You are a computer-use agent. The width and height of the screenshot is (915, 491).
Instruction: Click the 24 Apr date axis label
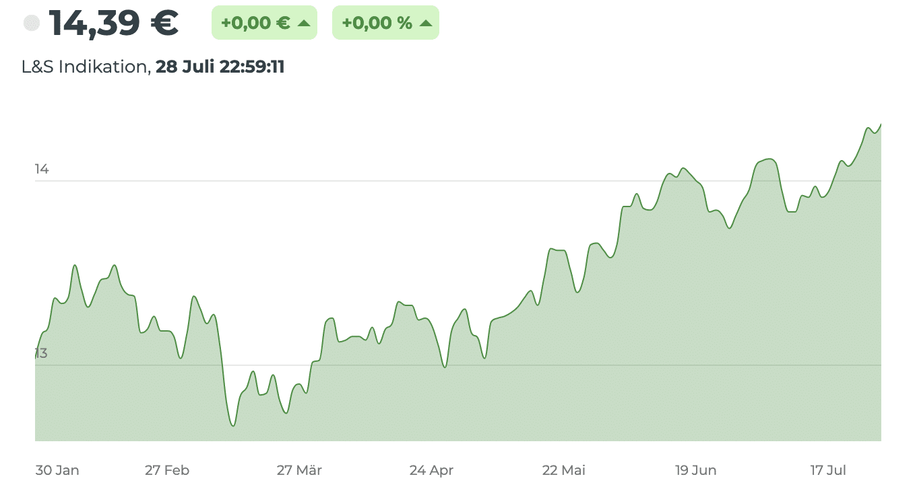tap(431, 470)
